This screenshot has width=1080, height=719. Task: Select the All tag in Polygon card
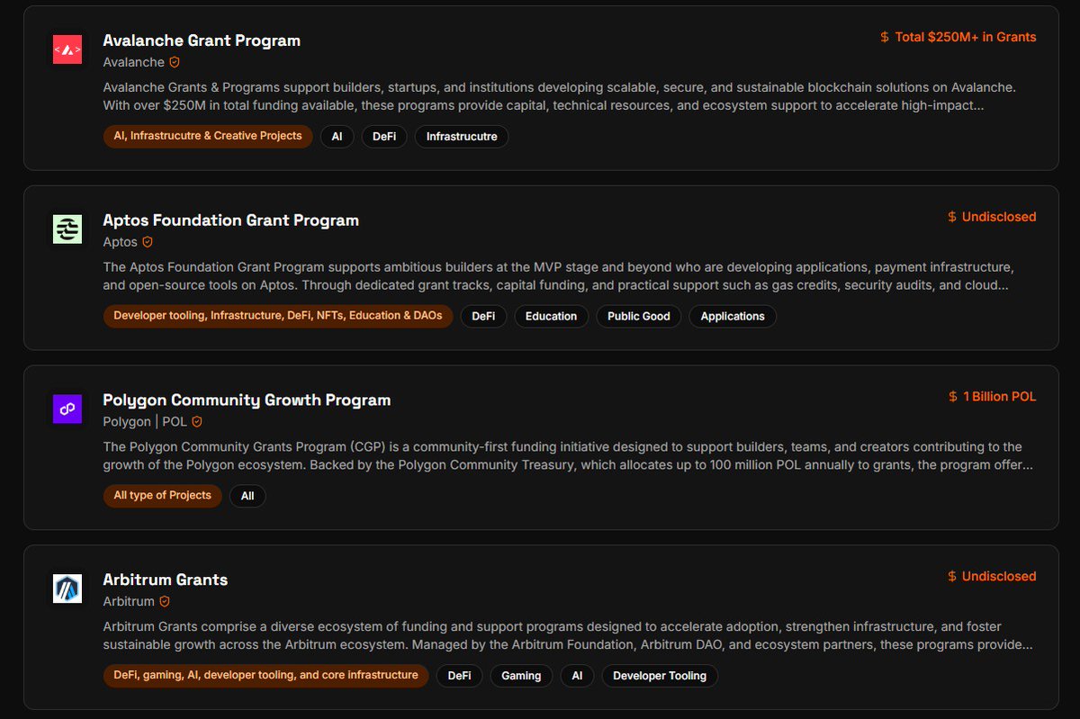[247, 496]
